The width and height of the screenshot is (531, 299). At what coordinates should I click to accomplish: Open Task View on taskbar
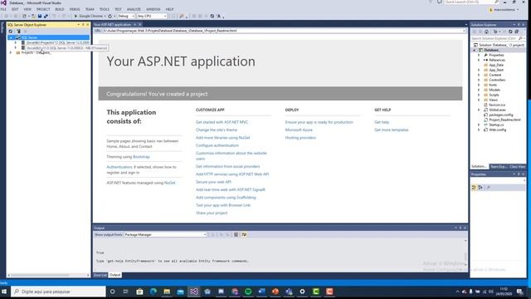(x=125, y=292)
